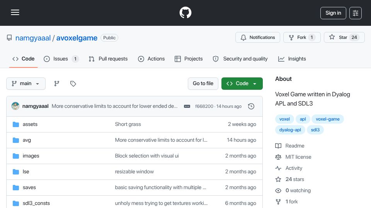371x208 pixels.
Task: Open 'Block selection with visual ui' commit
Action: [147, 156]
